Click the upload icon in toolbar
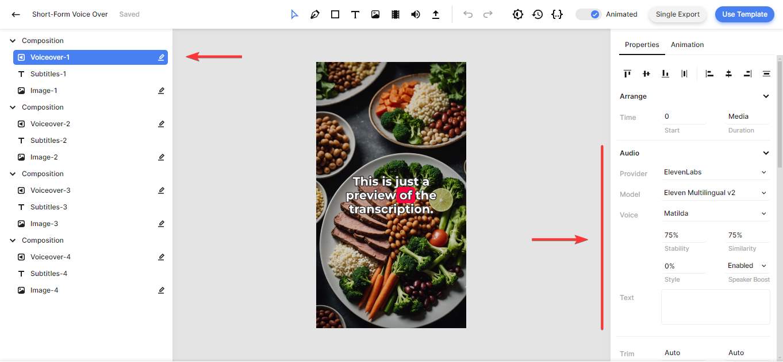 tap(436, 14)
